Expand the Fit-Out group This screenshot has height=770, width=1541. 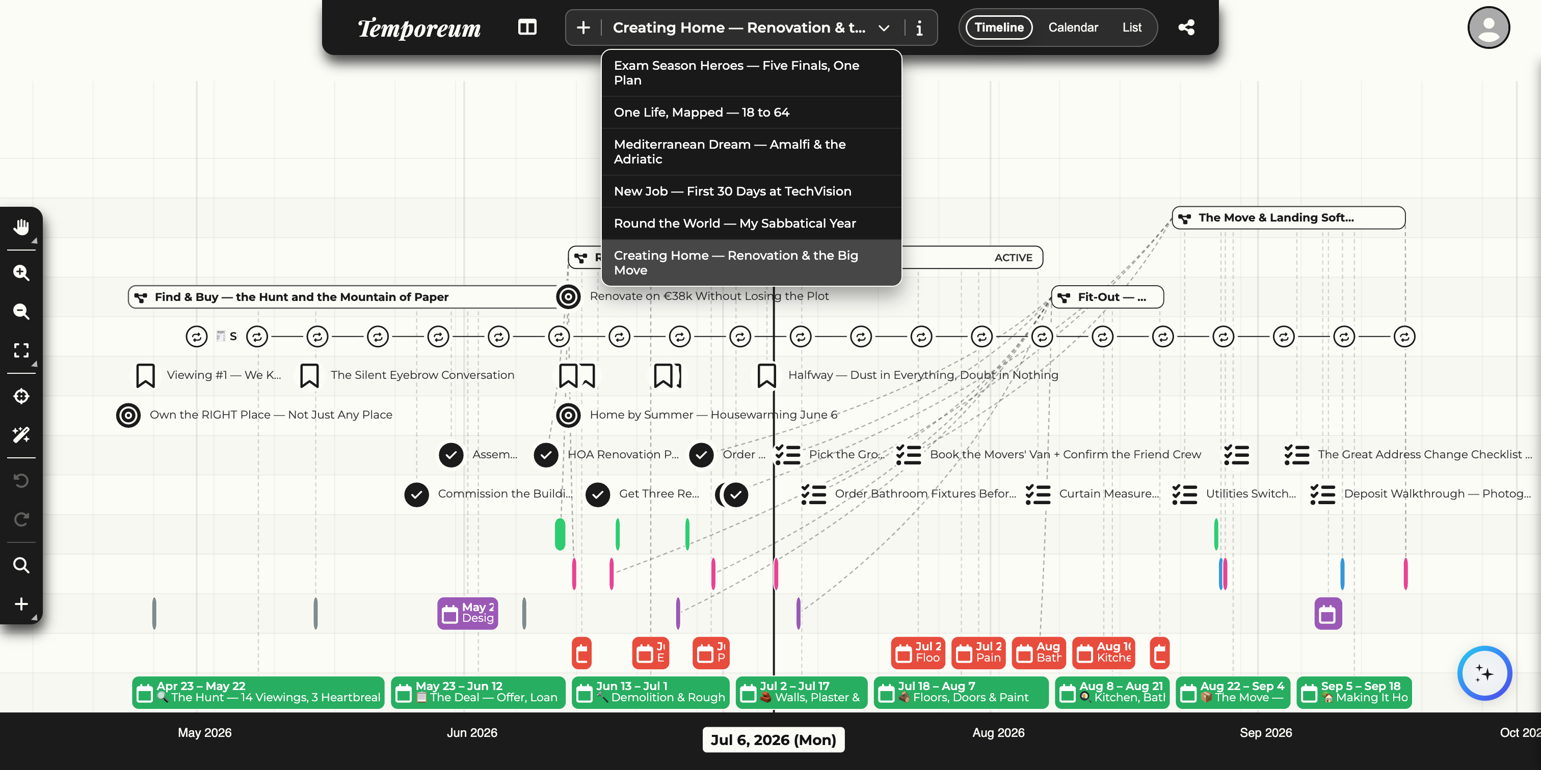pyautogui.click(x=1107, y=297)
